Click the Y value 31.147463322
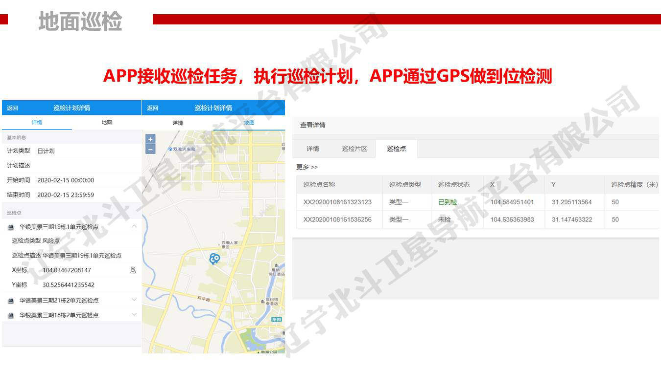Image resolution: width=661 pixels, height=371 pixels. click(572, 219)
